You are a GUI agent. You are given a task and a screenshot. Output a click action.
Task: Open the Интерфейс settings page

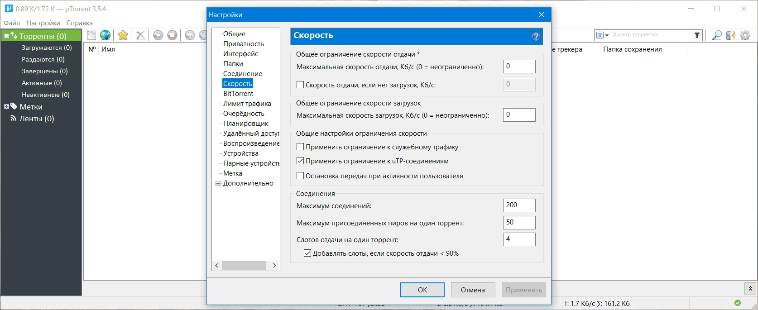[240, 53]
